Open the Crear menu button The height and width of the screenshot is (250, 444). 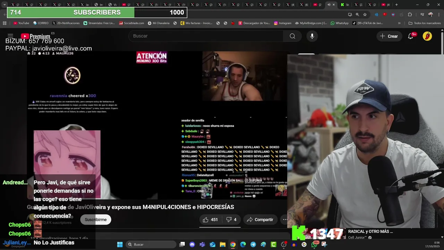pyautogui.click(x=389, y=36)
